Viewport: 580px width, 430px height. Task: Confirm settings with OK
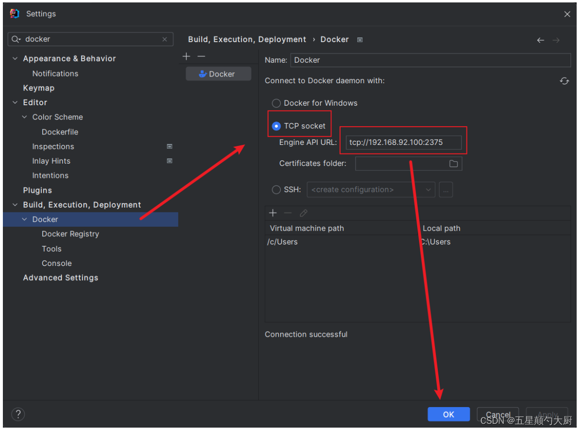pyautogui.click(x=448, y=414)
